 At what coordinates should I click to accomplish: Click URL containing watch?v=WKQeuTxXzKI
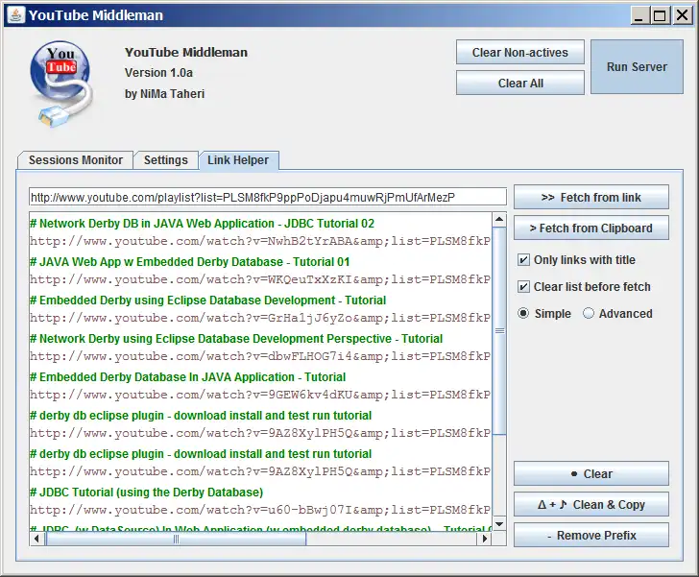click(x=260, y=279)
